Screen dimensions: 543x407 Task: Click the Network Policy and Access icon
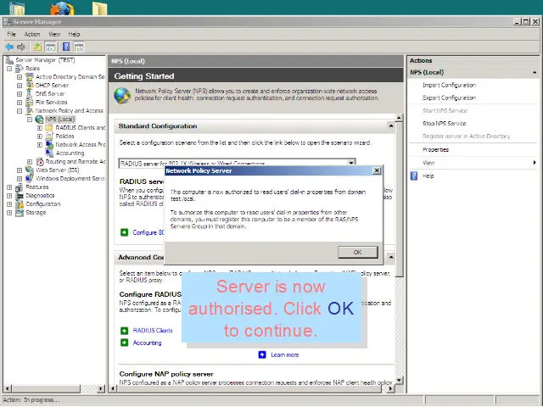click(x=30, y=111)
